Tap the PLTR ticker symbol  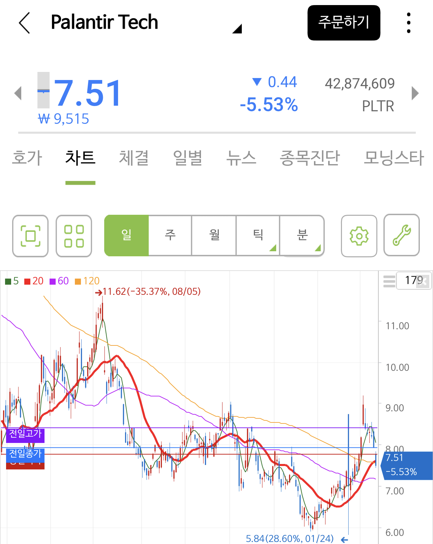coord(378,106)
